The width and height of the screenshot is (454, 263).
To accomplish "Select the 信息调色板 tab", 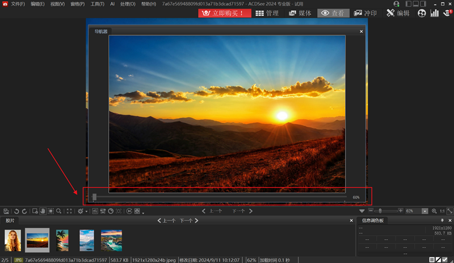I will coord(373,220).
